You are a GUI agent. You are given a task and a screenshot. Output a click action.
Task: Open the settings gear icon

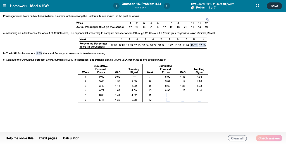coord(257,6)
